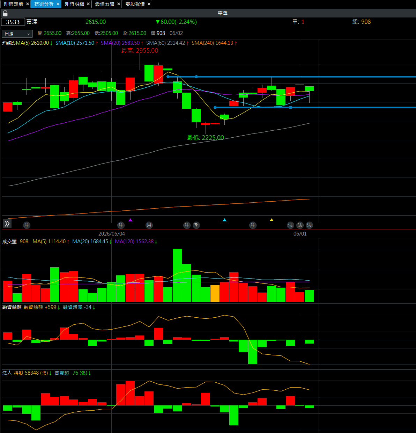Click the 最高: 2955.00 high price label
This screenshot has width=416, height=433.
click(140, 51)
